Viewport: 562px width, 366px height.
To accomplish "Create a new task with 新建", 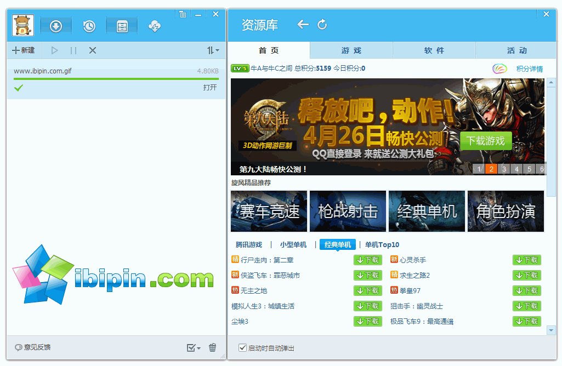I will click(24, 50).
